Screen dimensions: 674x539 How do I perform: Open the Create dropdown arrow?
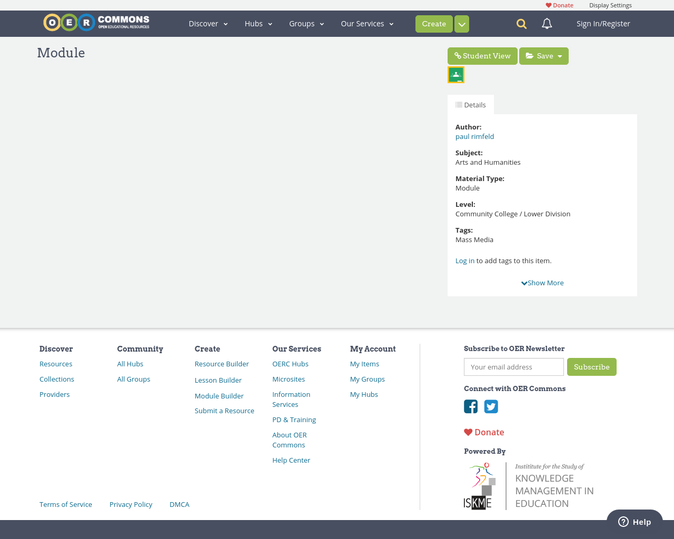point(462,24)
